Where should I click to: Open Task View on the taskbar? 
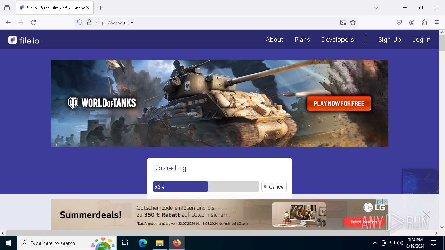pos(125,243)
